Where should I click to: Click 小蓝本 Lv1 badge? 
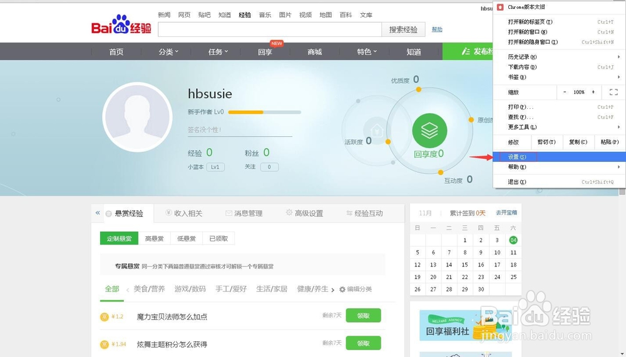(215, 167)
